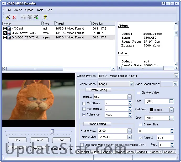Check Use same video quality as source

(x=82, y=145)
